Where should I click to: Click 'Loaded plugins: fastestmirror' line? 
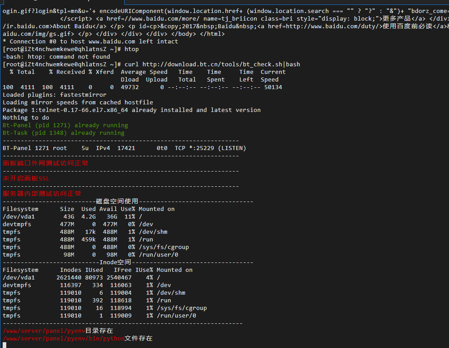click(54, 95)
